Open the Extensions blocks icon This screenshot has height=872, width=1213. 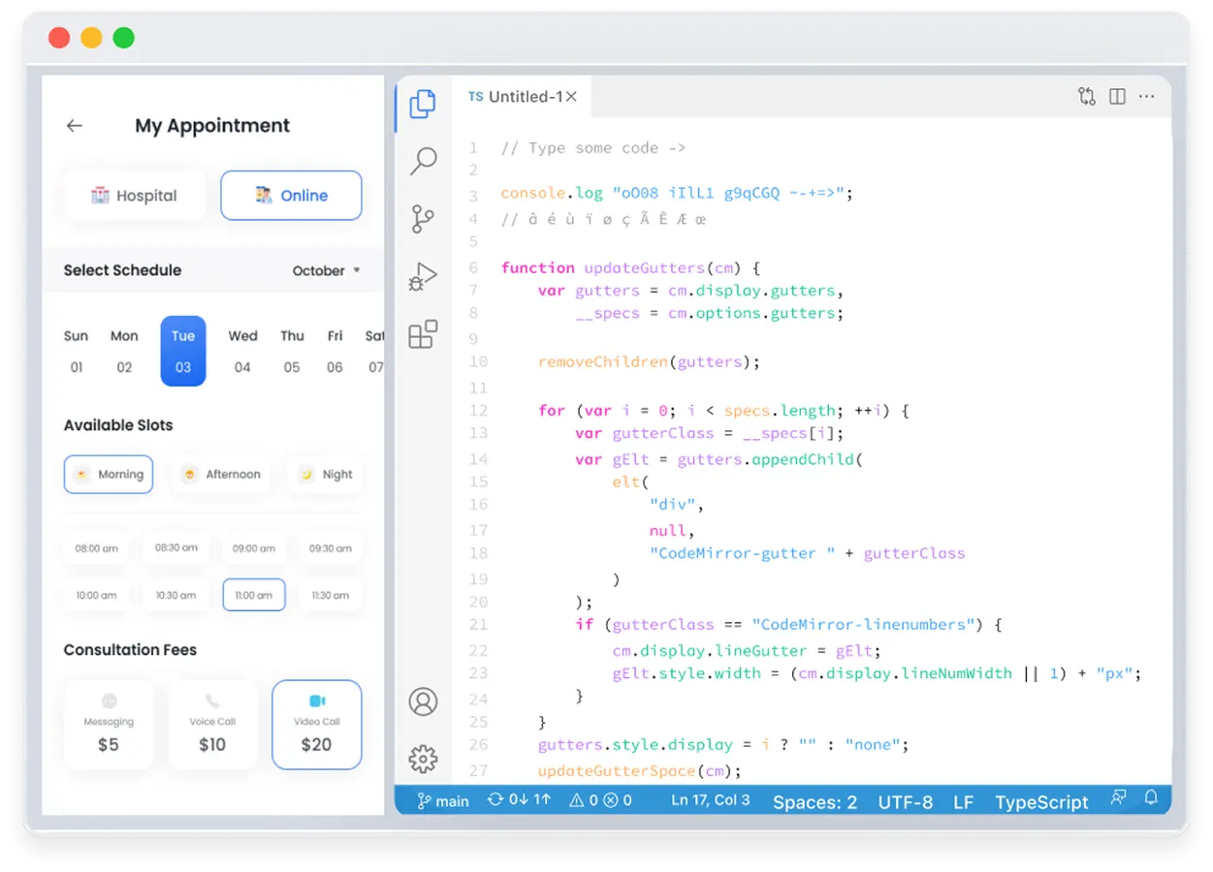coord(423,334)
